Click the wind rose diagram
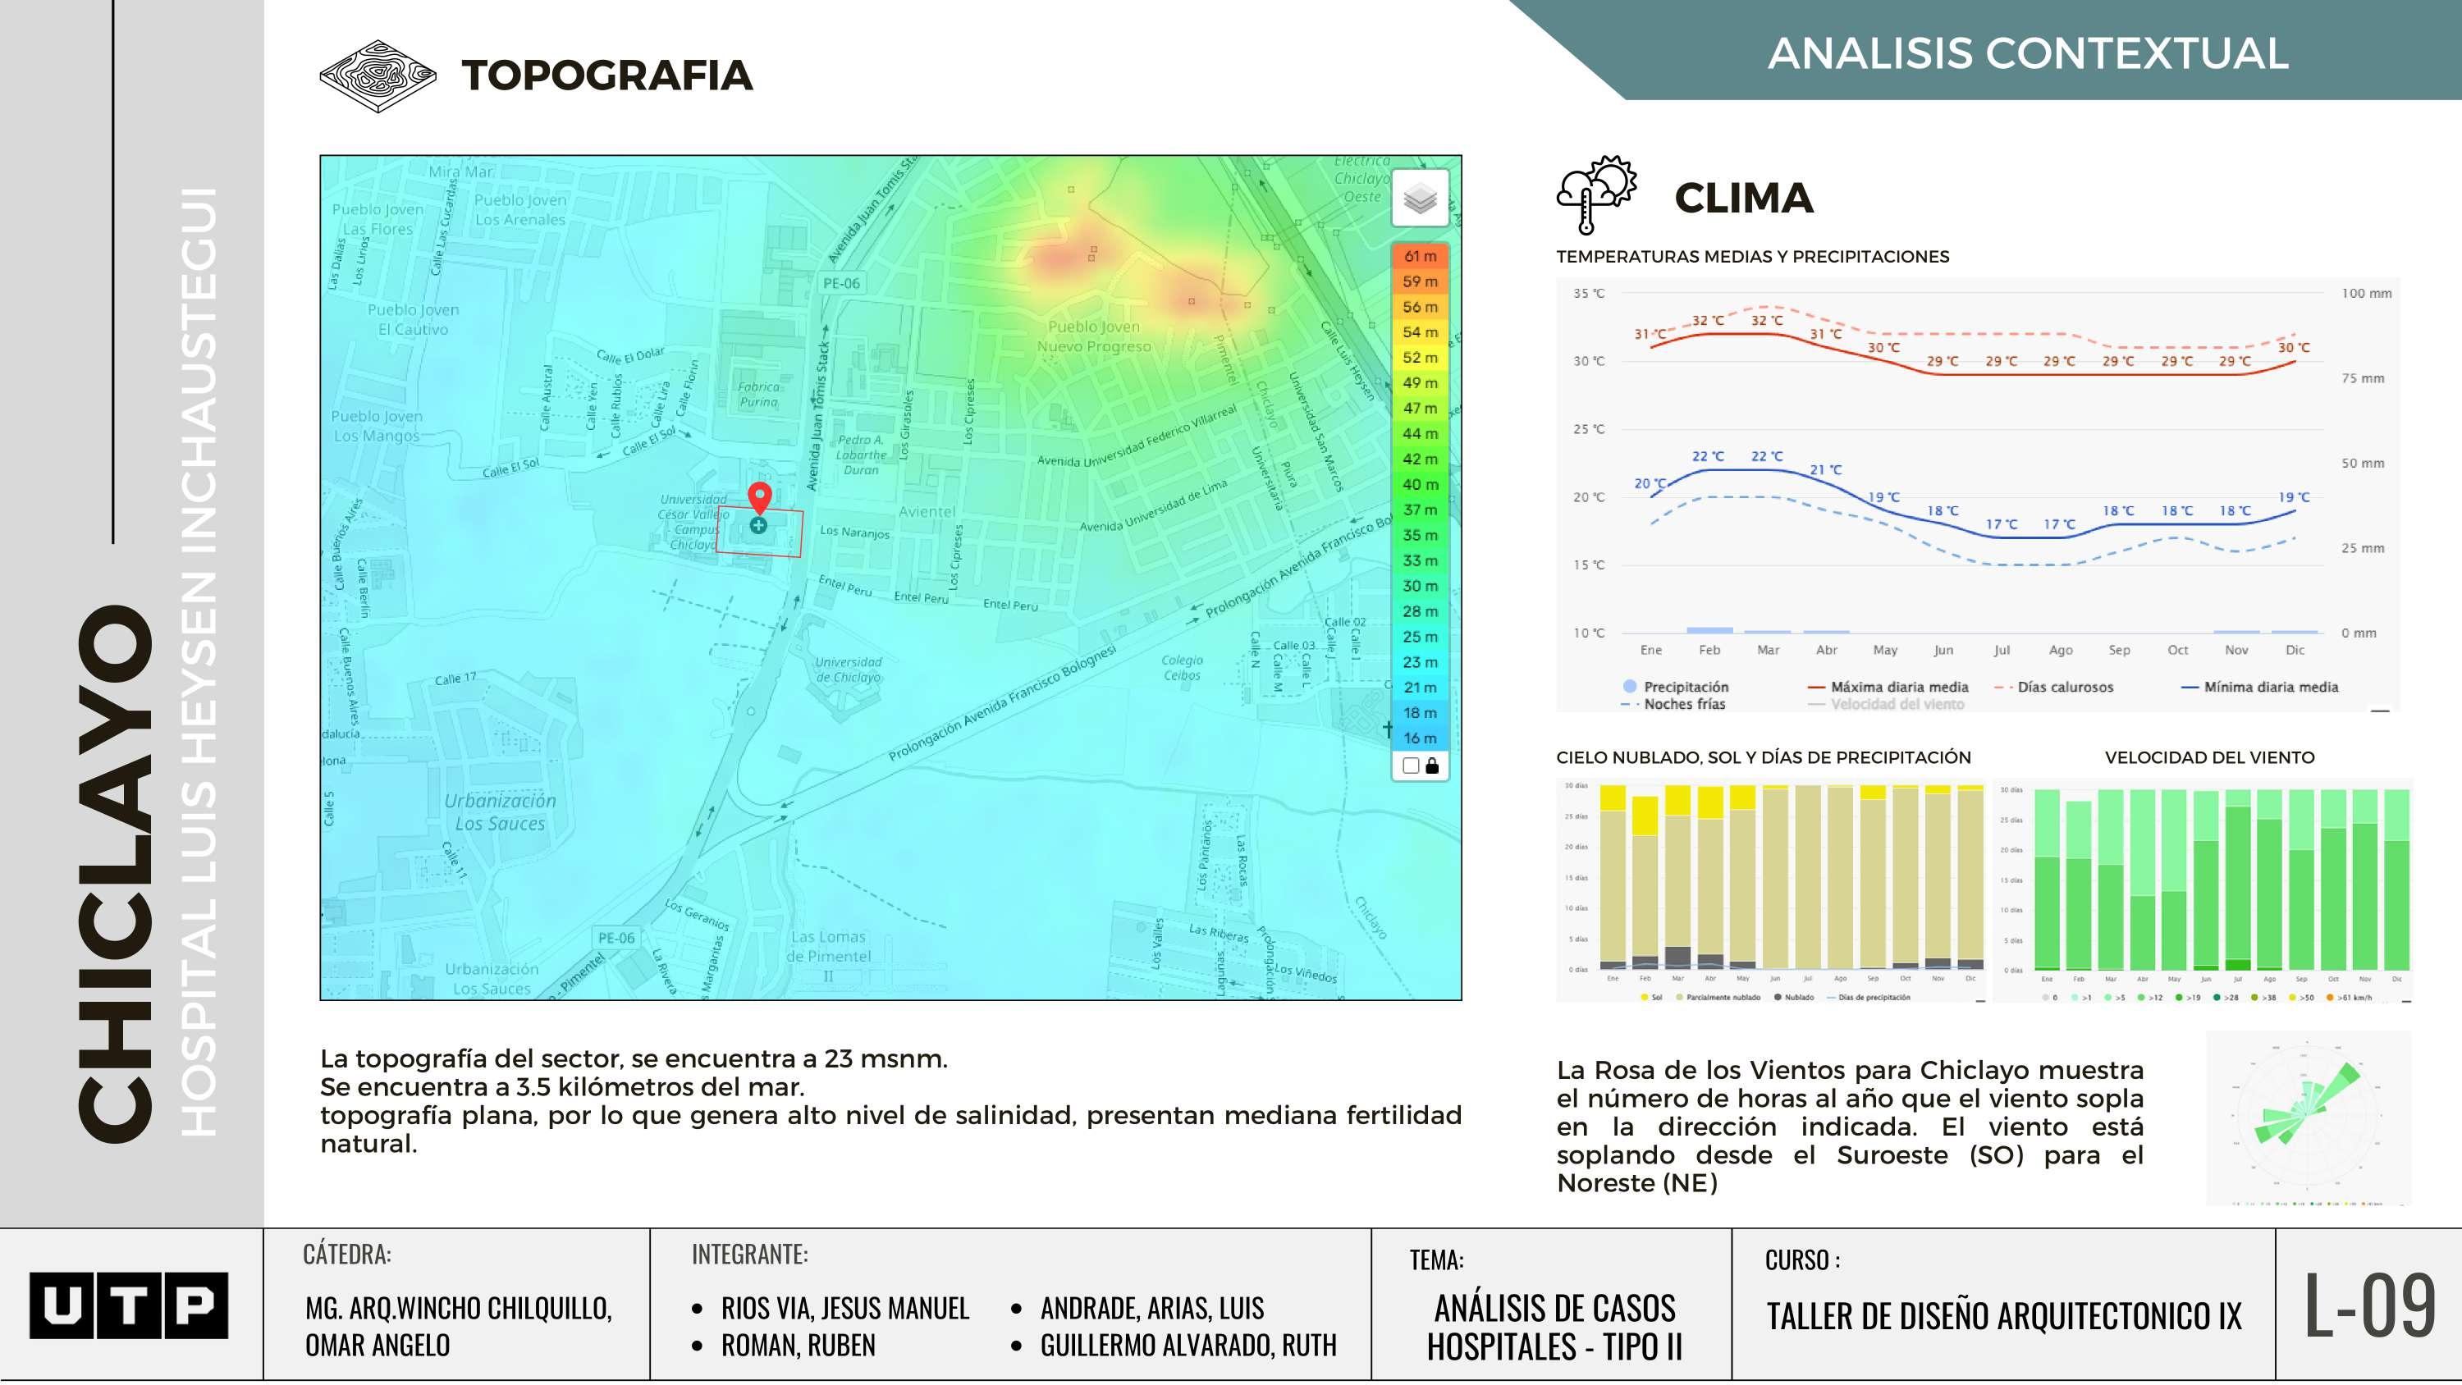The width and height of the screenshot is (2462, 1385). 2307,1117
